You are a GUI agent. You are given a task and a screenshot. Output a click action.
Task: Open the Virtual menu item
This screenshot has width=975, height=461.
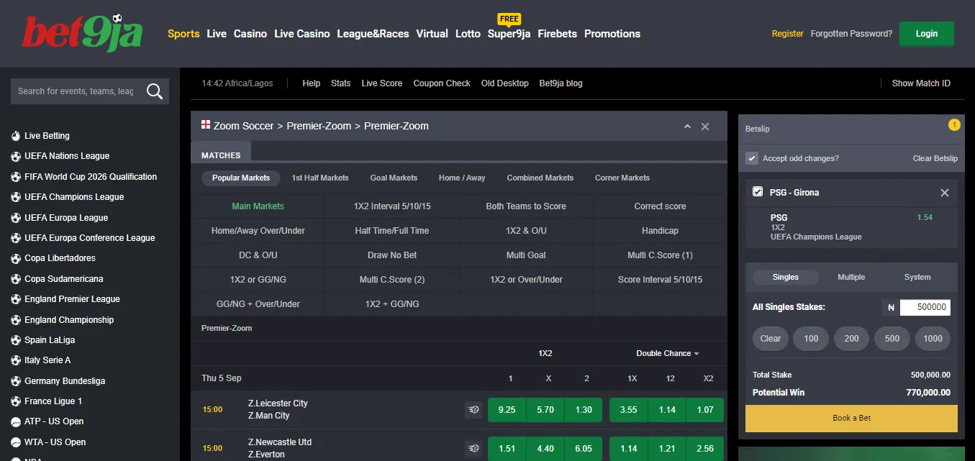click(x=432, y=34)
